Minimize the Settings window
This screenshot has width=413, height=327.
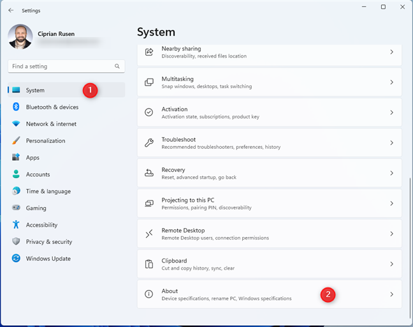[364, 7]
